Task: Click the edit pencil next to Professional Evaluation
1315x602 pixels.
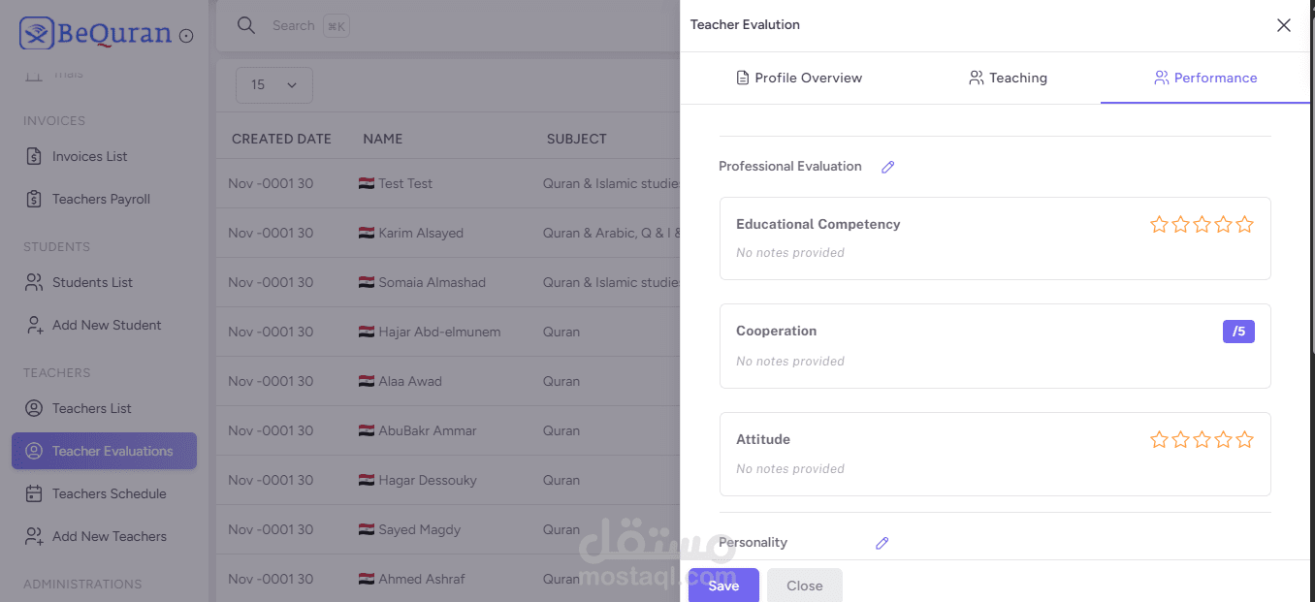Action: [x=887, y=167]
